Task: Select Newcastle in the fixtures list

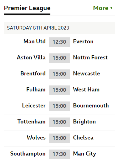Action: tap(87, 74)
